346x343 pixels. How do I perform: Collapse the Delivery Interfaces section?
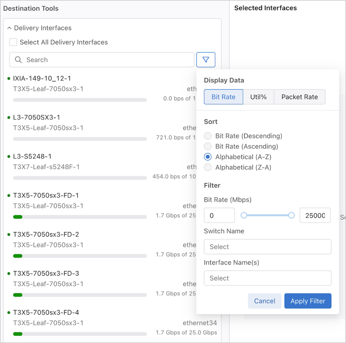click(10, 28)
